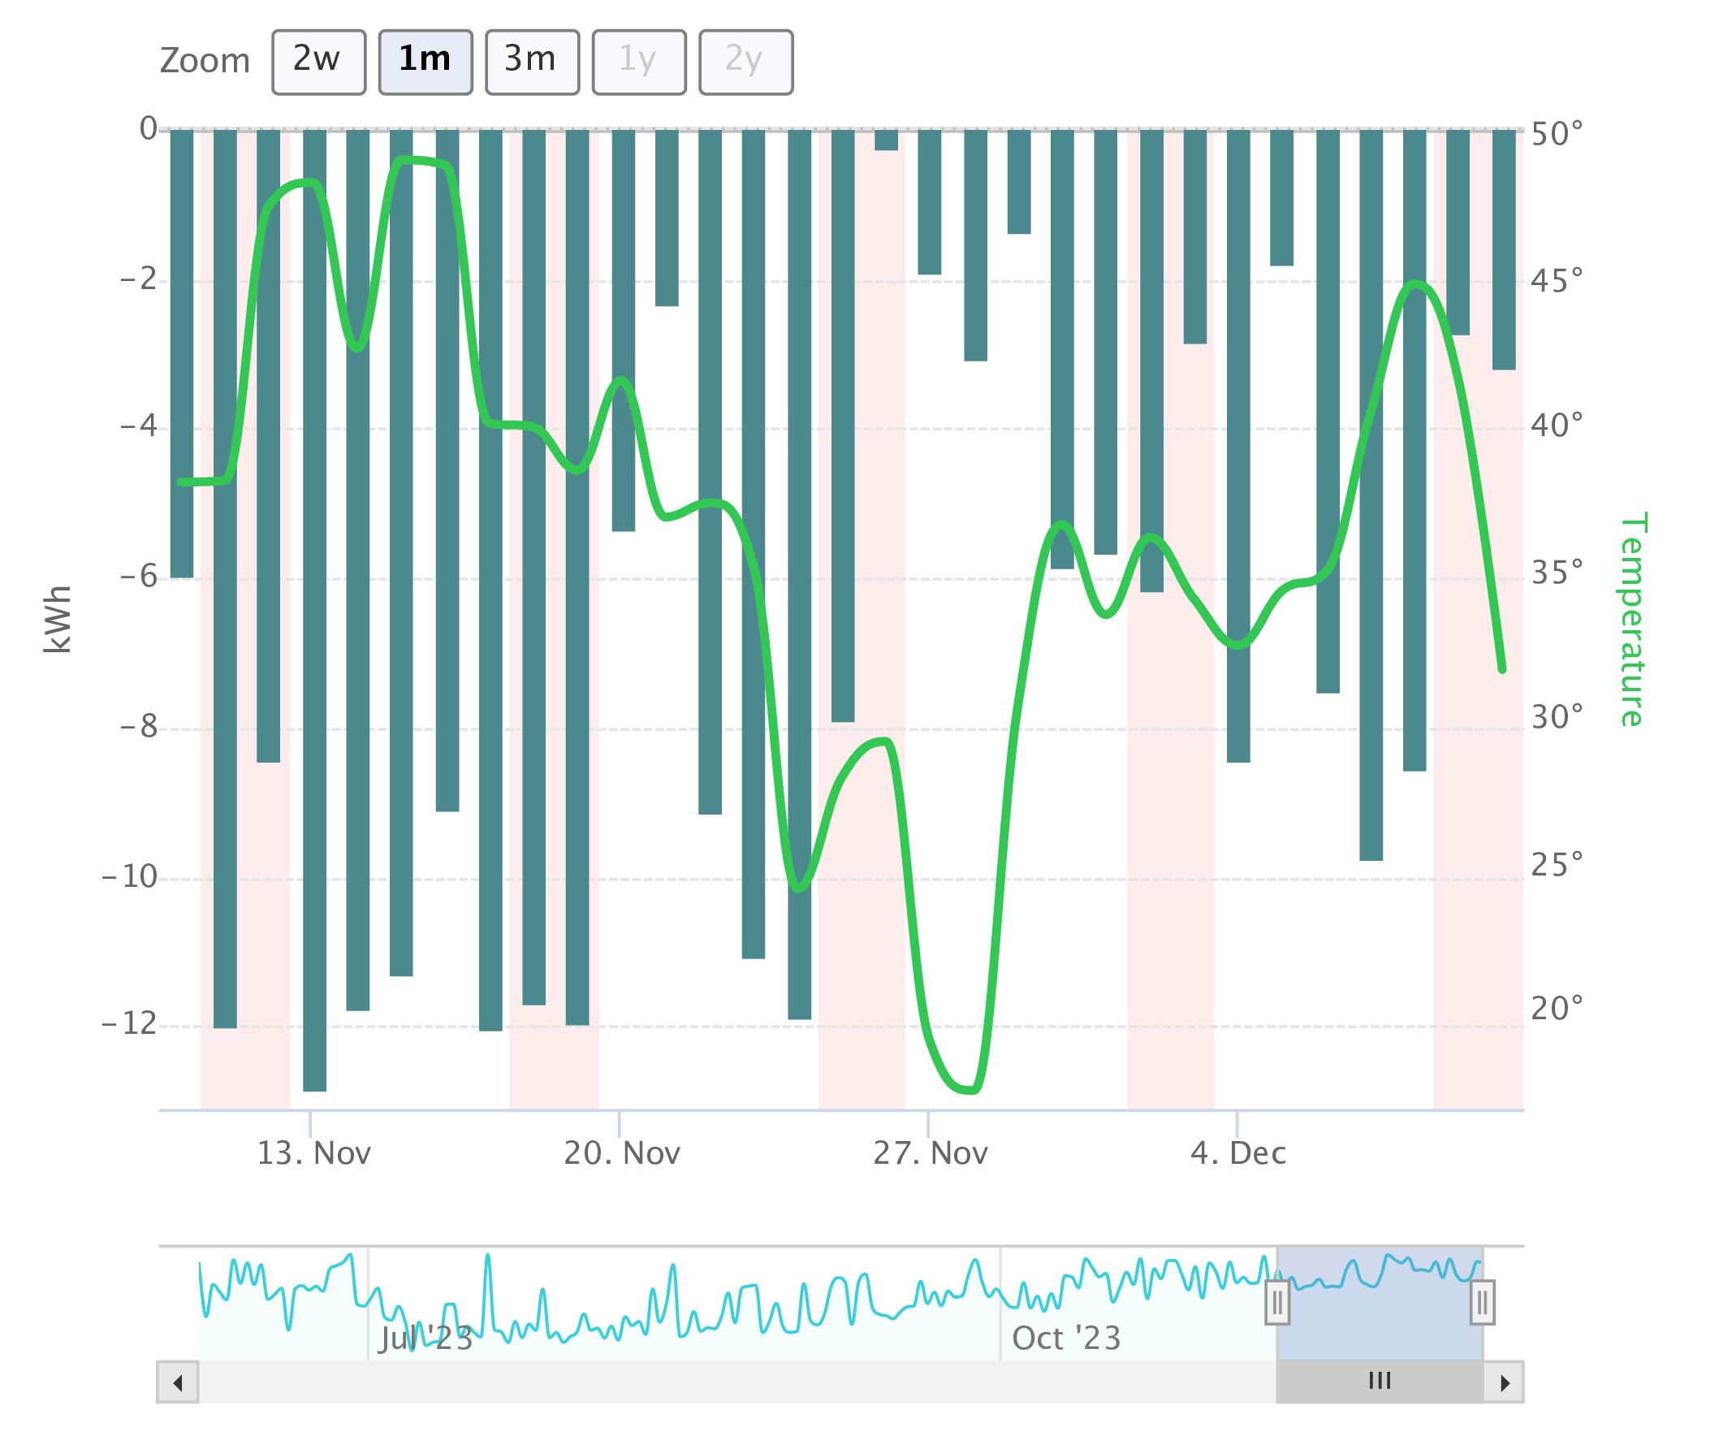Click the 20. Nov axis label
Image resolution: width=1732 pixels, height=1444 pixels.
[622, 1153]
